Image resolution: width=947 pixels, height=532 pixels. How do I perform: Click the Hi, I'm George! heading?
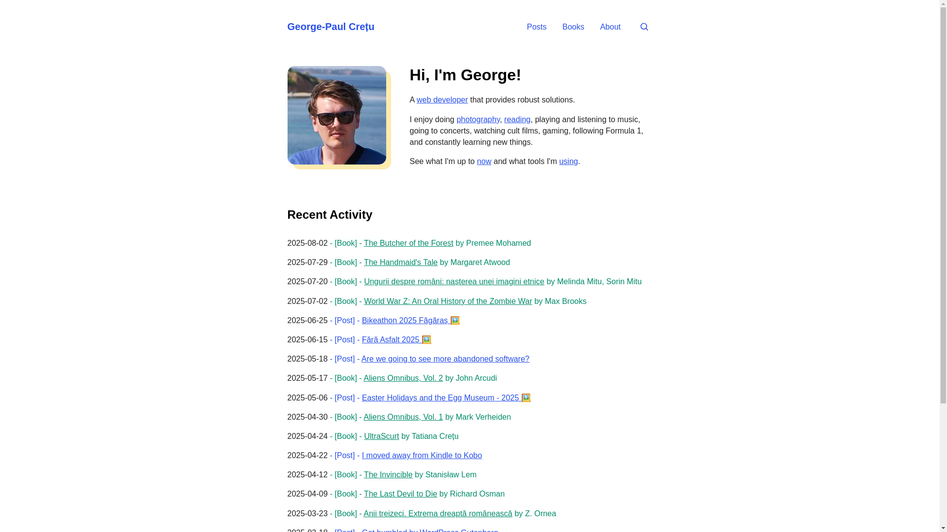tap(465, 75)
